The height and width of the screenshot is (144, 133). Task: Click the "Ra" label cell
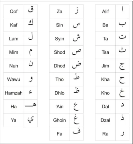[105, 133]
